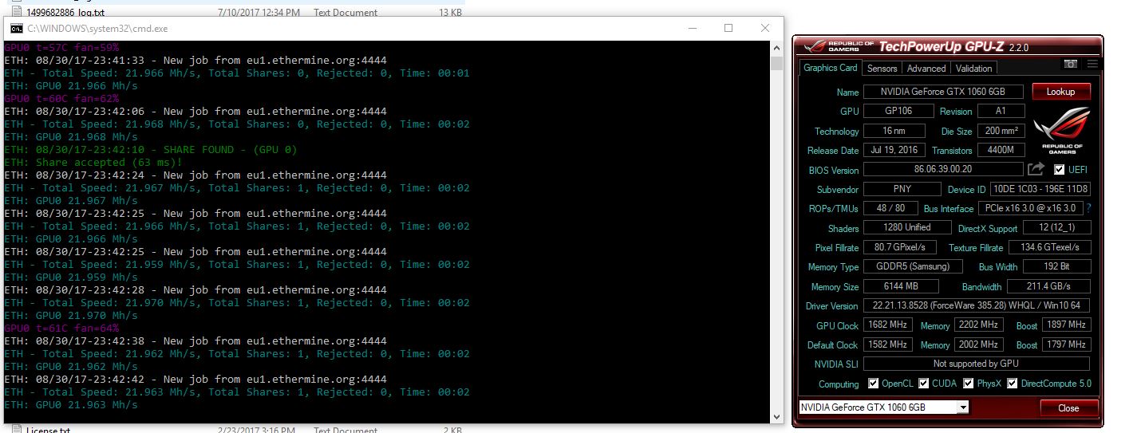Click the cmd vertical scrollbar thumb
Image resolution: width=1137 pixels, height=433 pixels.
[777, 62]
